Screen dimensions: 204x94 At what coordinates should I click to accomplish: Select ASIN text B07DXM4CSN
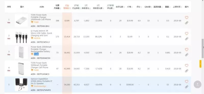(44, 58)
